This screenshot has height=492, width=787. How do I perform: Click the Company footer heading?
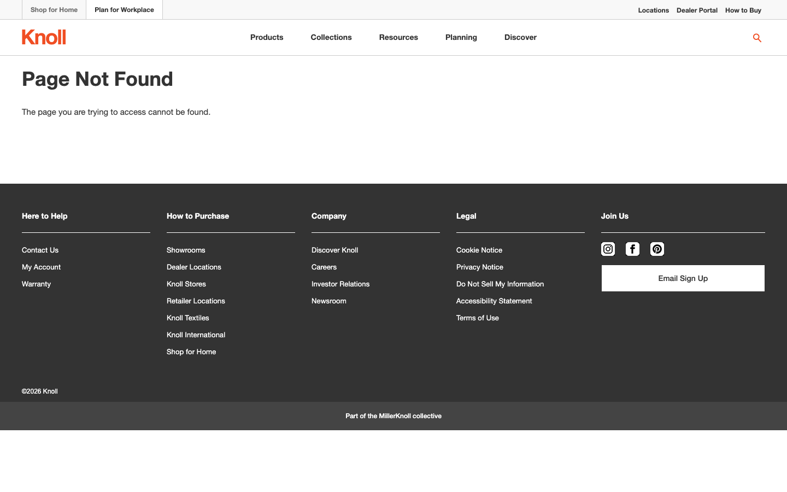[x=329, y=216]
